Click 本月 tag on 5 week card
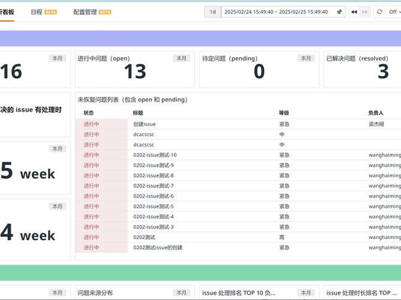Image resolution: width=401 pixels, height=300 pixels. [58, 148]
